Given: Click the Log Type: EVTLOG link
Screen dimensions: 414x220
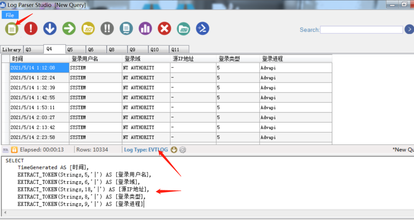Looking at the screenshot, I should [x=146, y=150].
